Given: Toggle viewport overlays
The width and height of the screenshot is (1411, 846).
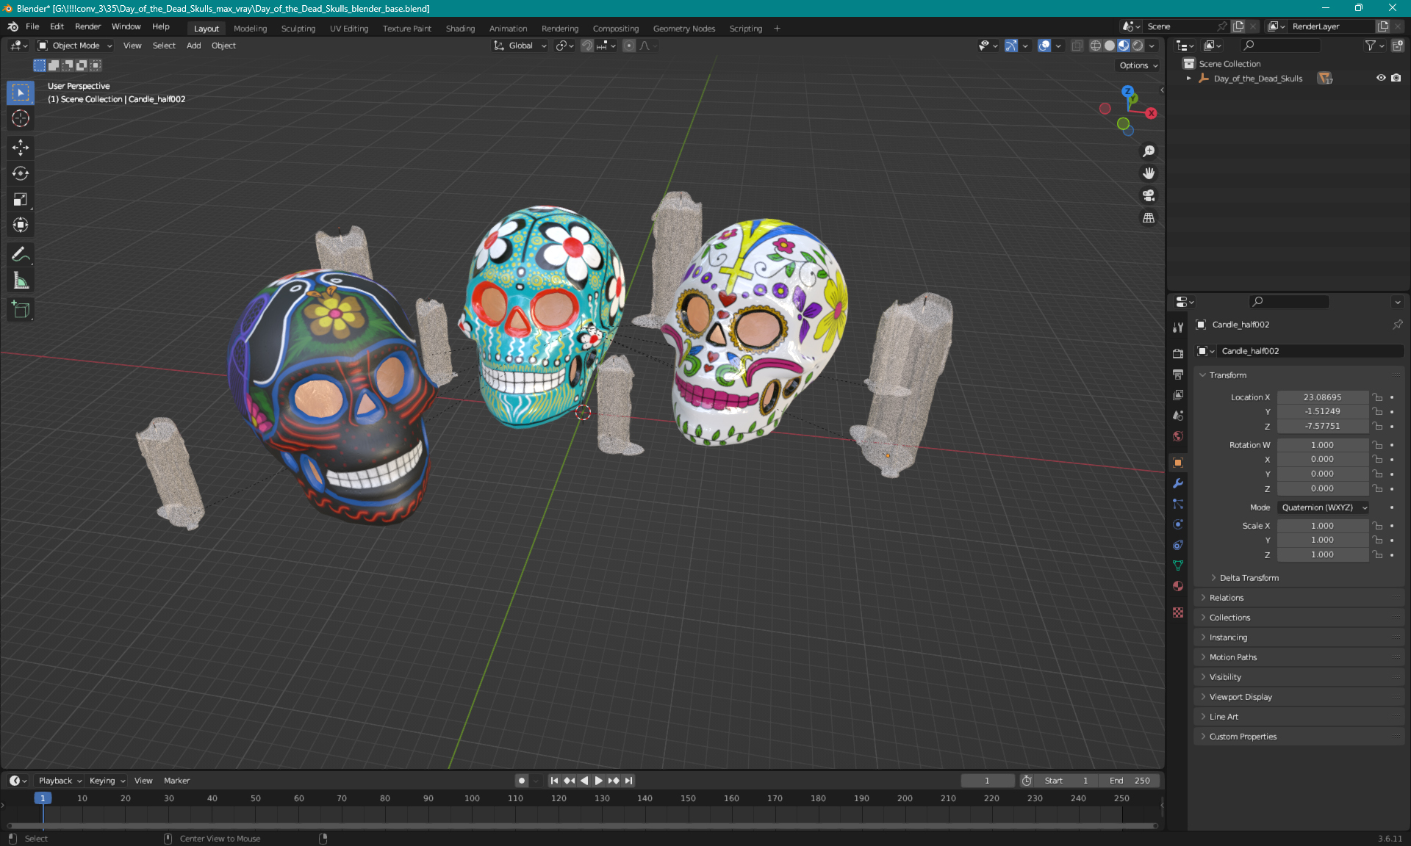Looking at the screenshot, I should coord(1044,46).
